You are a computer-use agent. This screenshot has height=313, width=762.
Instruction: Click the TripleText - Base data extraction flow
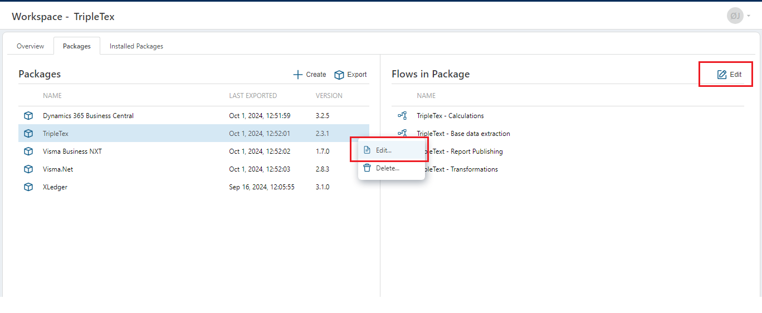click(463, 134)
